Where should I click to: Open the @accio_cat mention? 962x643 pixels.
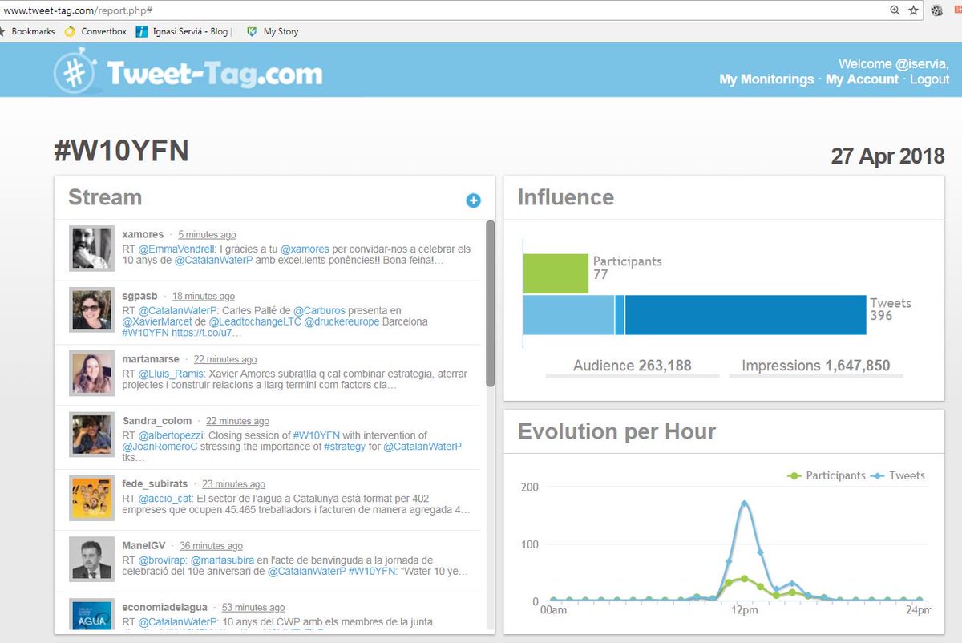(x=164, y=498)
